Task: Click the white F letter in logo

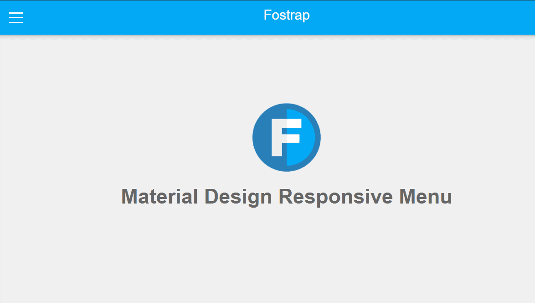Action: pyautogui.click(x=277, y=137)
